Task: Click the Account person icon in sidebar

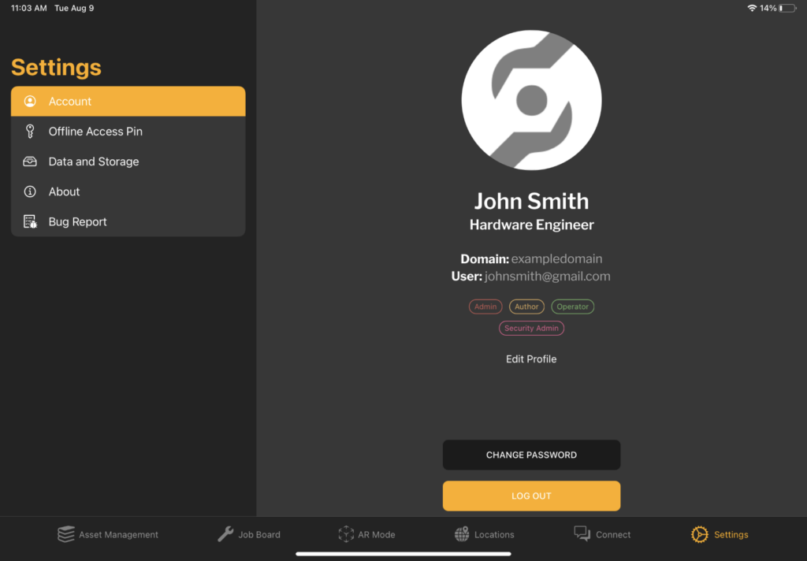Action: pyautogui.click(x=30, y=101)
